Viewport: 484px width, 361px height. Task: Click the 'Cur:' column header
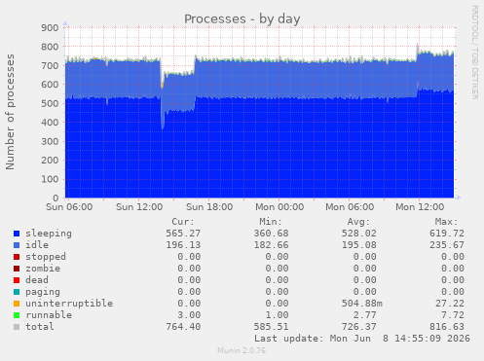pyautogui.click(x=183, y=222)
